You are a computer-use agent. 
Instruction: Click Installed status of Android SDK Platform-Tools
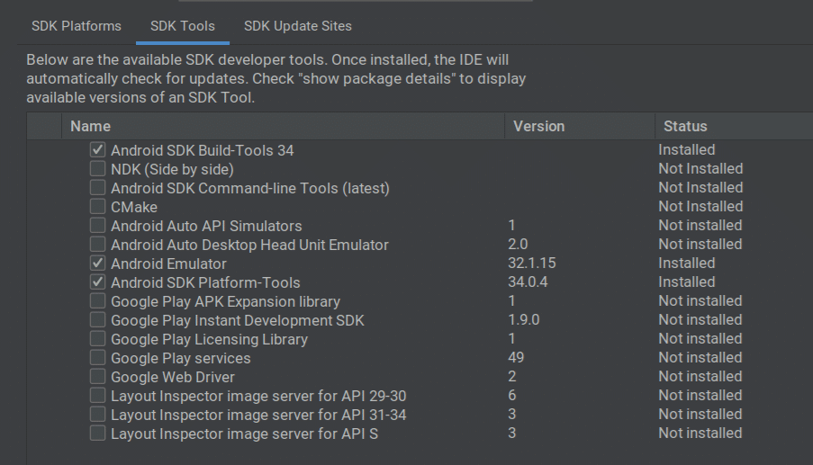click(686, 282)
